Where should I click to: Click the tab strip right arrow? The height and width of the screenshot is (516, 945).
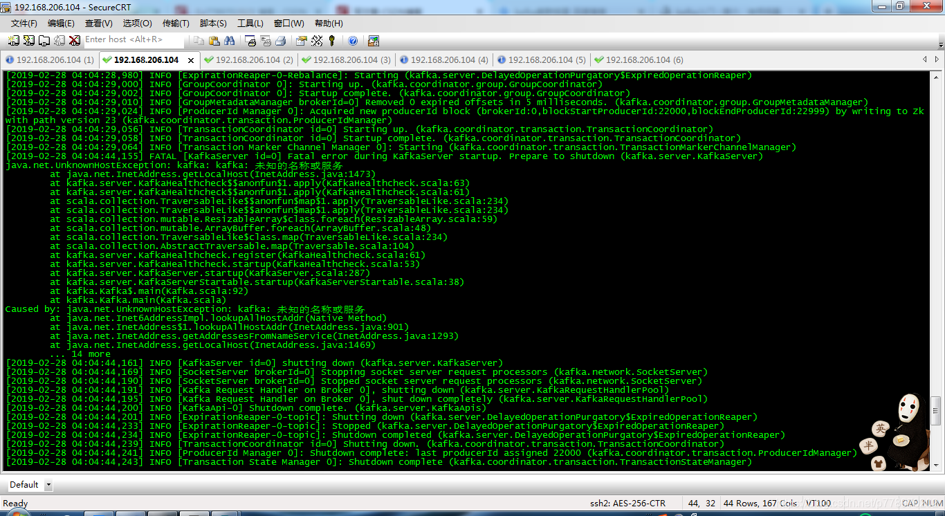pos(937,59)
